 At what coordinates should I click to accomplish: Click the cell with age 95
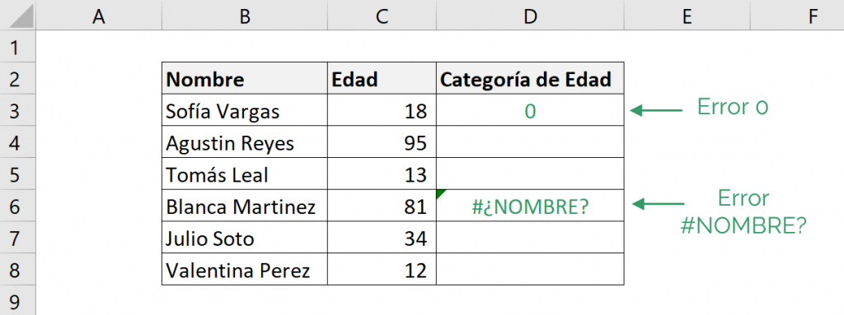(x=382, y=142)
